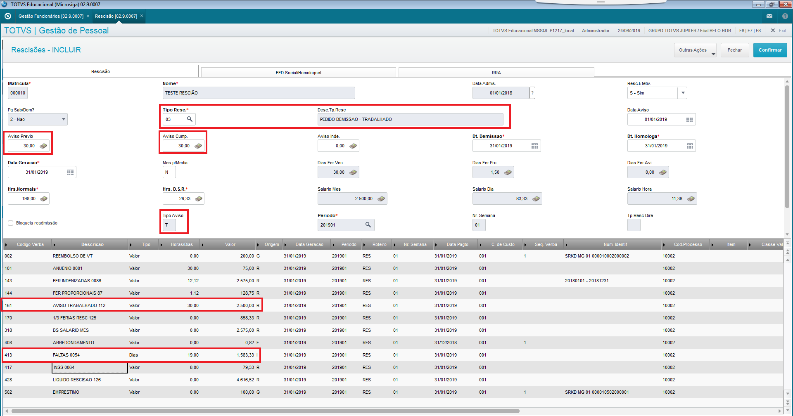Viewport: 793px width, 416px height.
Task: Click the INSS 0064 cell
Action: [90, 367]
